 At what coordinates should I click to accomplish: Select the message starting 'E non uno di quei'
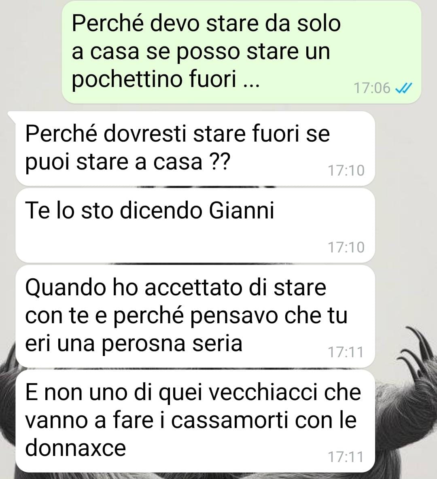195,421
